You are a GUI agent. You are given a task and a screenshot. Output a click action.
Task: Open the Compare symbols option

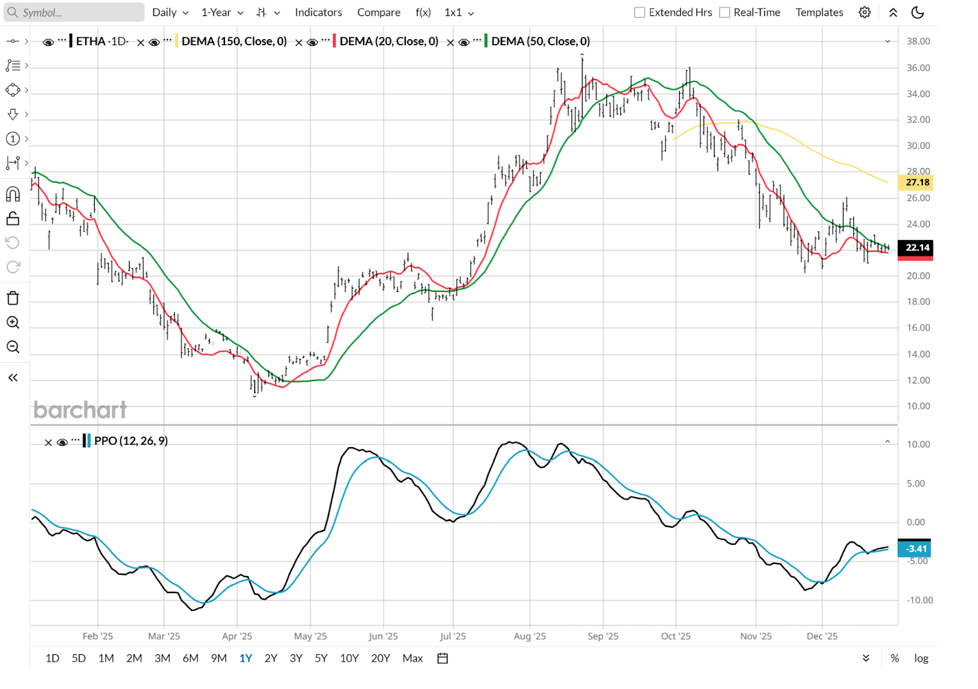[x=379, y=12]
